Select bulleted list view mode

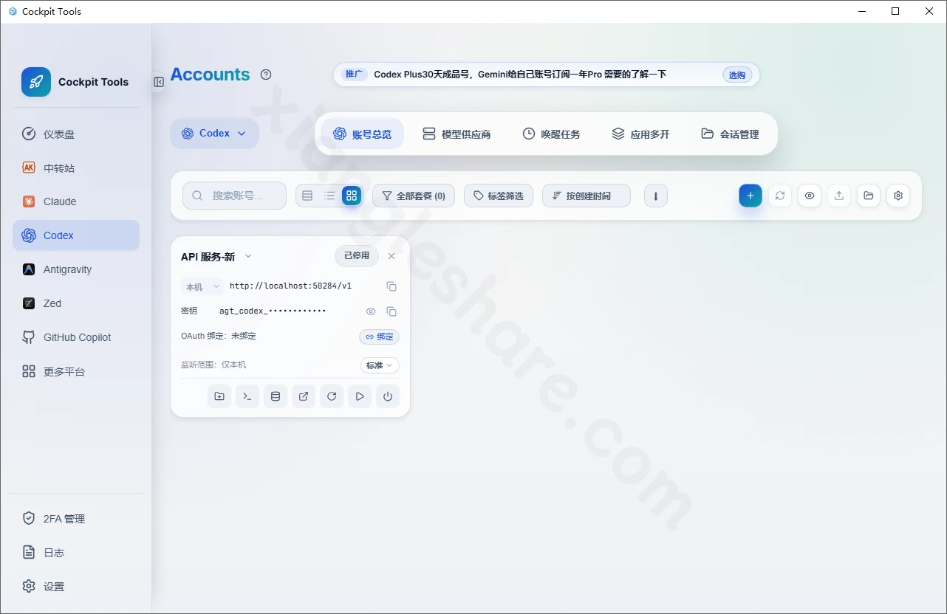tap(329, 196)
